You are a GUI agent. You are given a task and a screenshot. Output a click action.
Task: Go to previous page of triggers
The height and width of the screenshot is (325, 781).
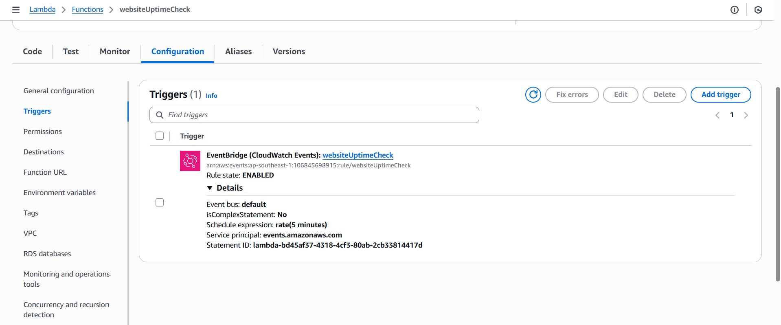pyautogui.click(x=717, y=115)
